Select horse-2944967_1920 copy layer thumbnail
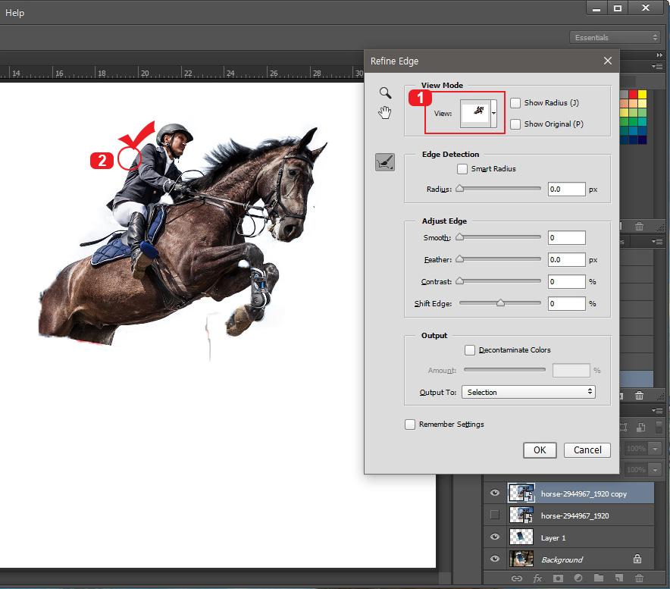The width and height of the screenshot is (670, 589). click(521, 493)
